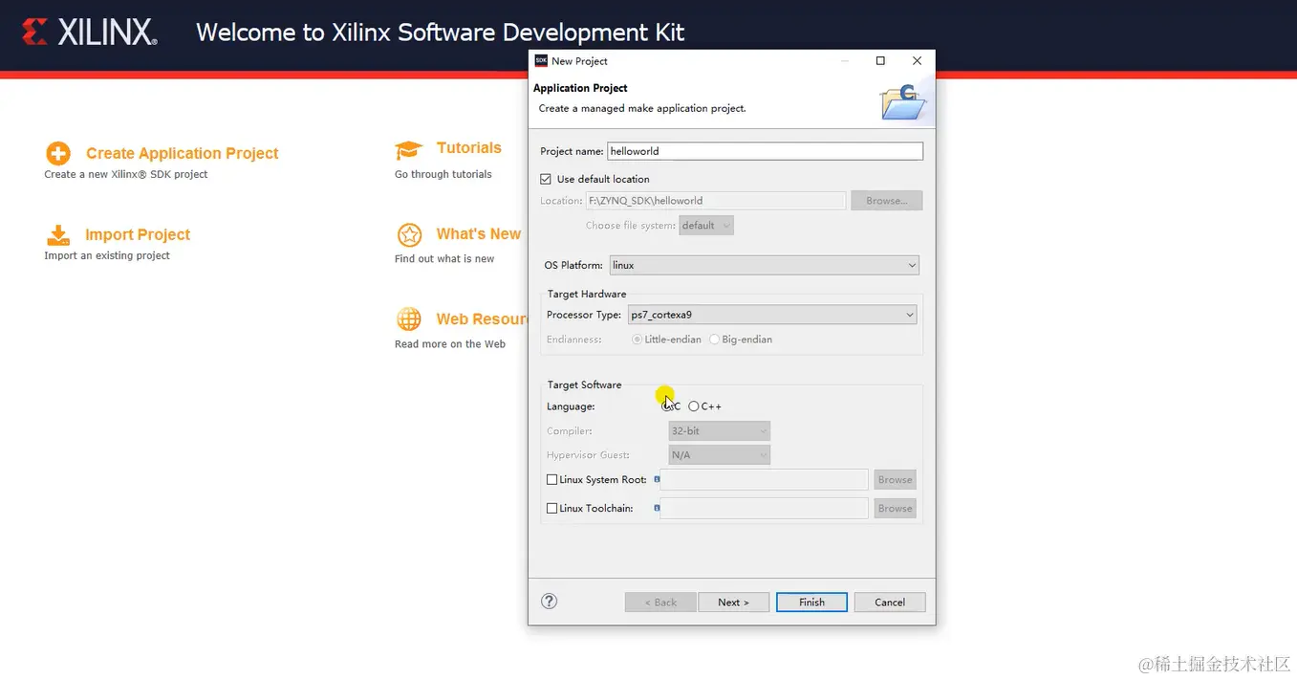Open the Hypervisor Guest dropdown
The width and height of the screenshot is (1297, 680).
coord(720,455)
